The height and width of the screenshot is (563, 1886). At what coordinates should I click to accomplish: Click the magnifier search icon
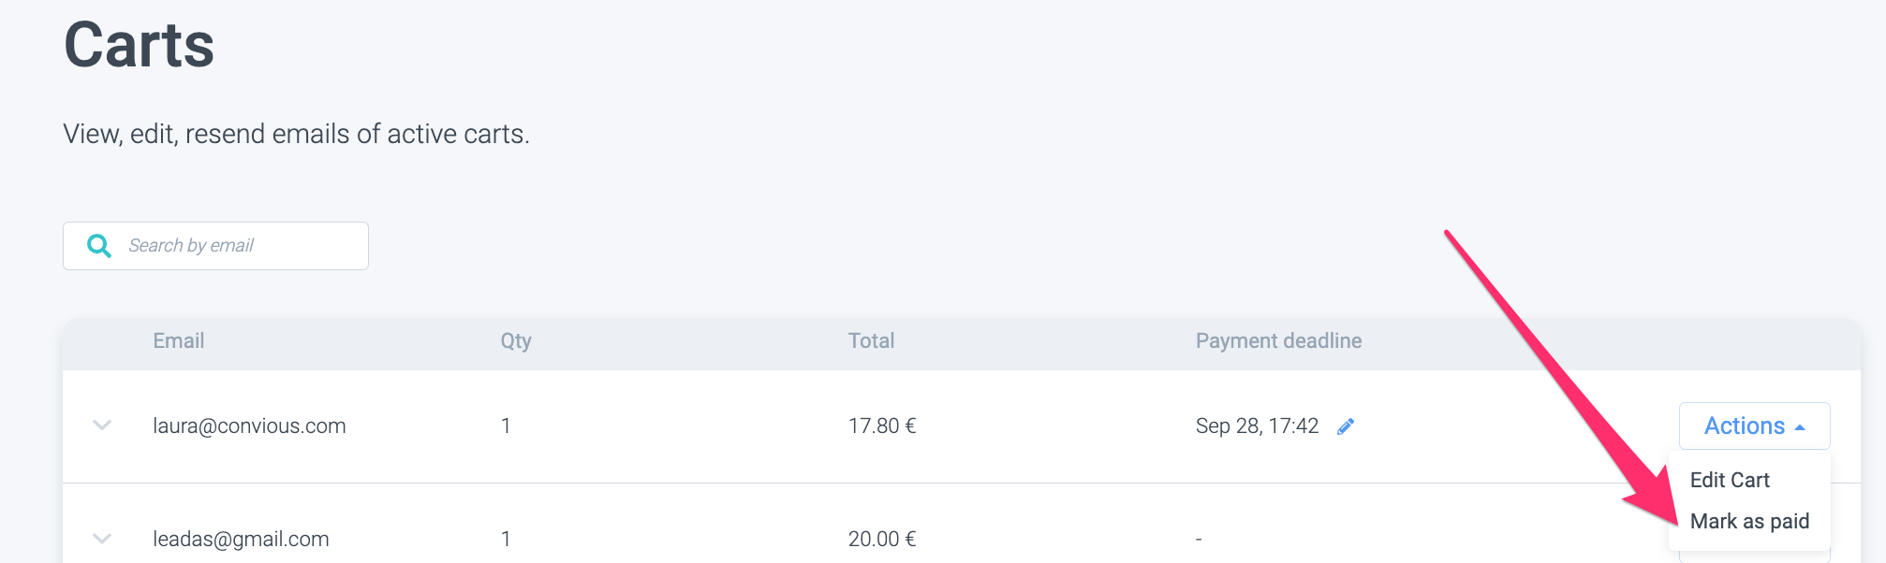(99, 246)
